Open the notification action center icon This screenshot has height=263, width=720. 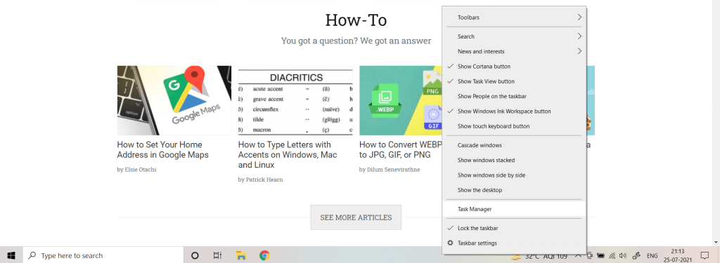pyautogui.click(x=705, y=255)
